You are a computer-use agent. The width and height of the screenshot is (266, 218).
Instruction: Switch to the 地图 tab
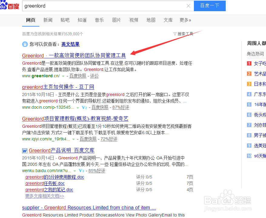tap(151, 20)
